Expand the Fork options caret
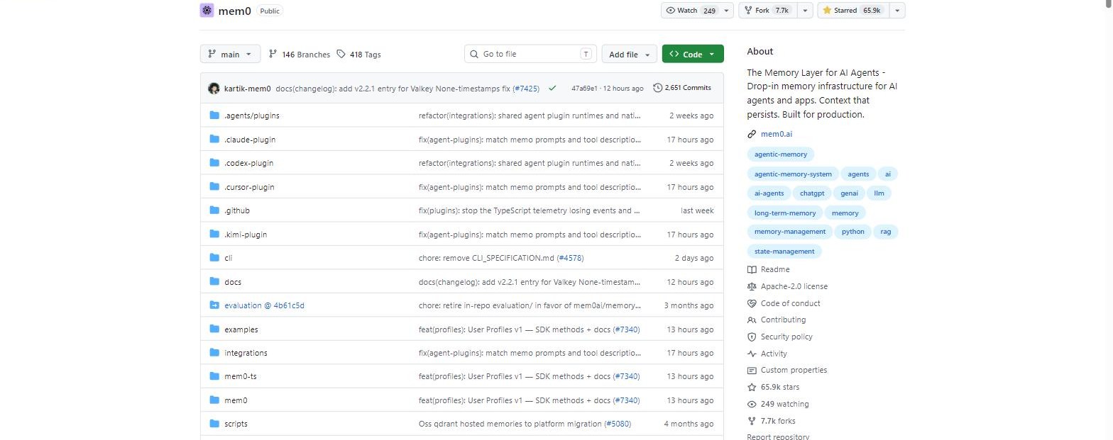This screenshot has width=1113, height=440. point(804,11)
